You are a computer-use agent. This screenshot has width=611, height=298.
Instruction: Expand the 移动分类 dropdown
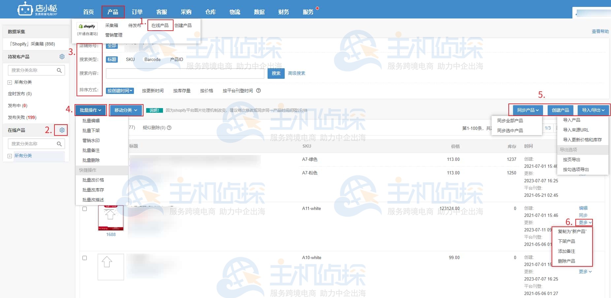[x=125, y=110]
